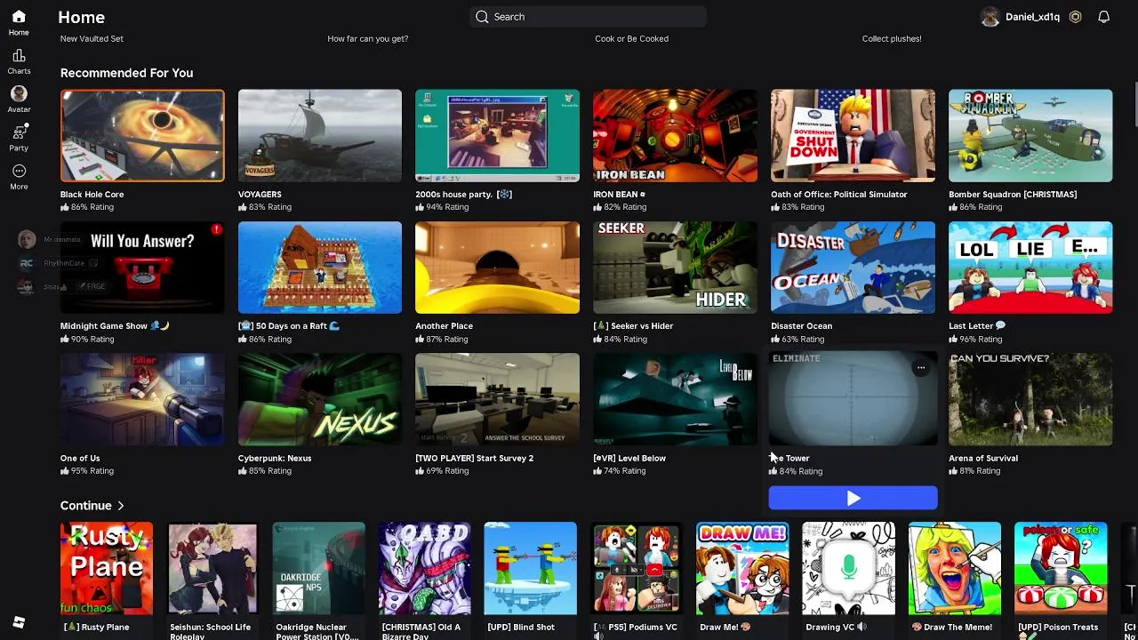Continue playing Rusty Plane
Viewport: 1138px width, 640px height.
tap(107, 568)
